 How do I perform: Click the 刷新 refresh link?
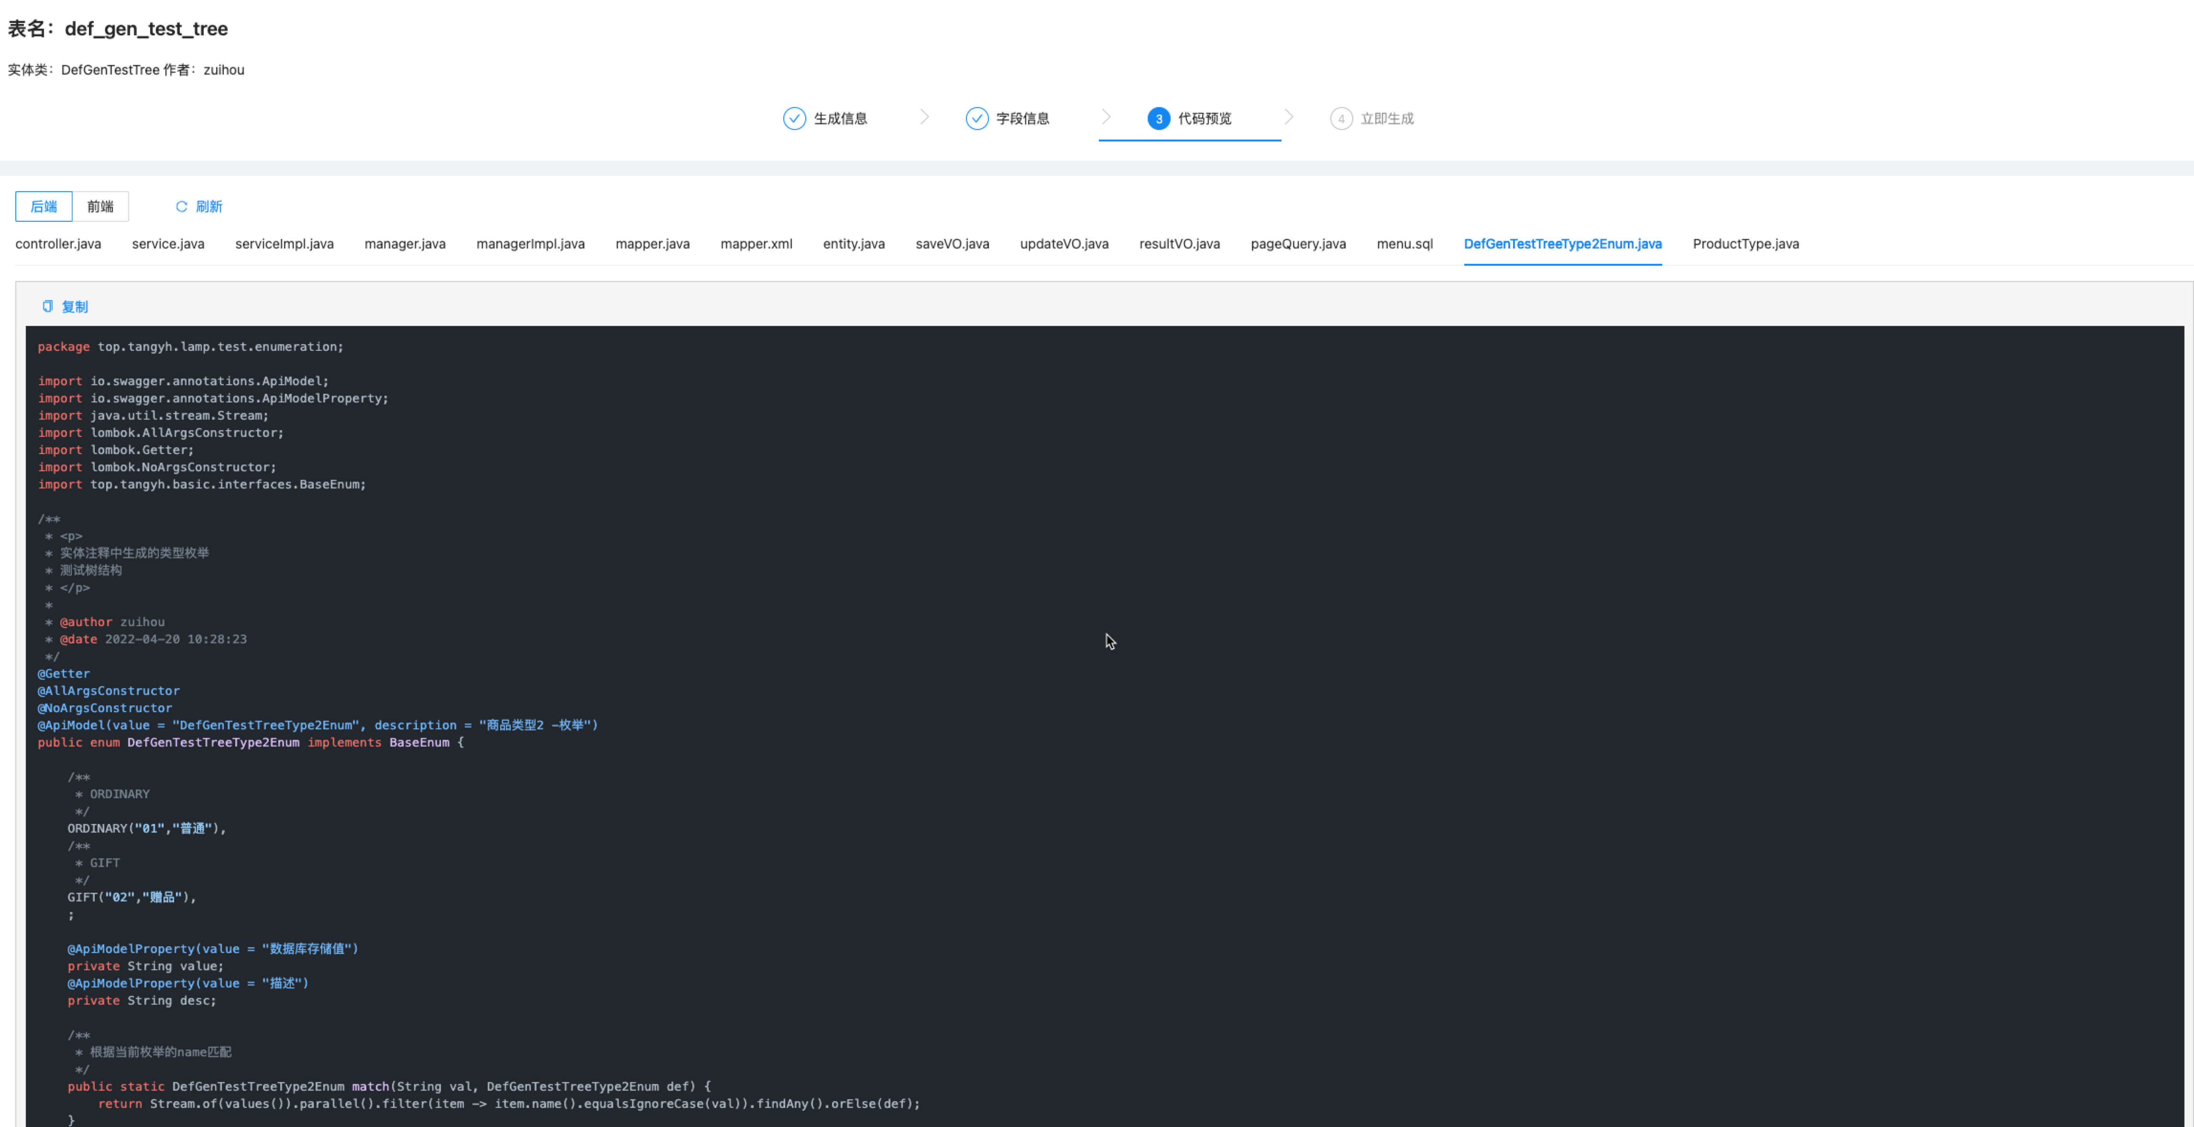(208, 207)
